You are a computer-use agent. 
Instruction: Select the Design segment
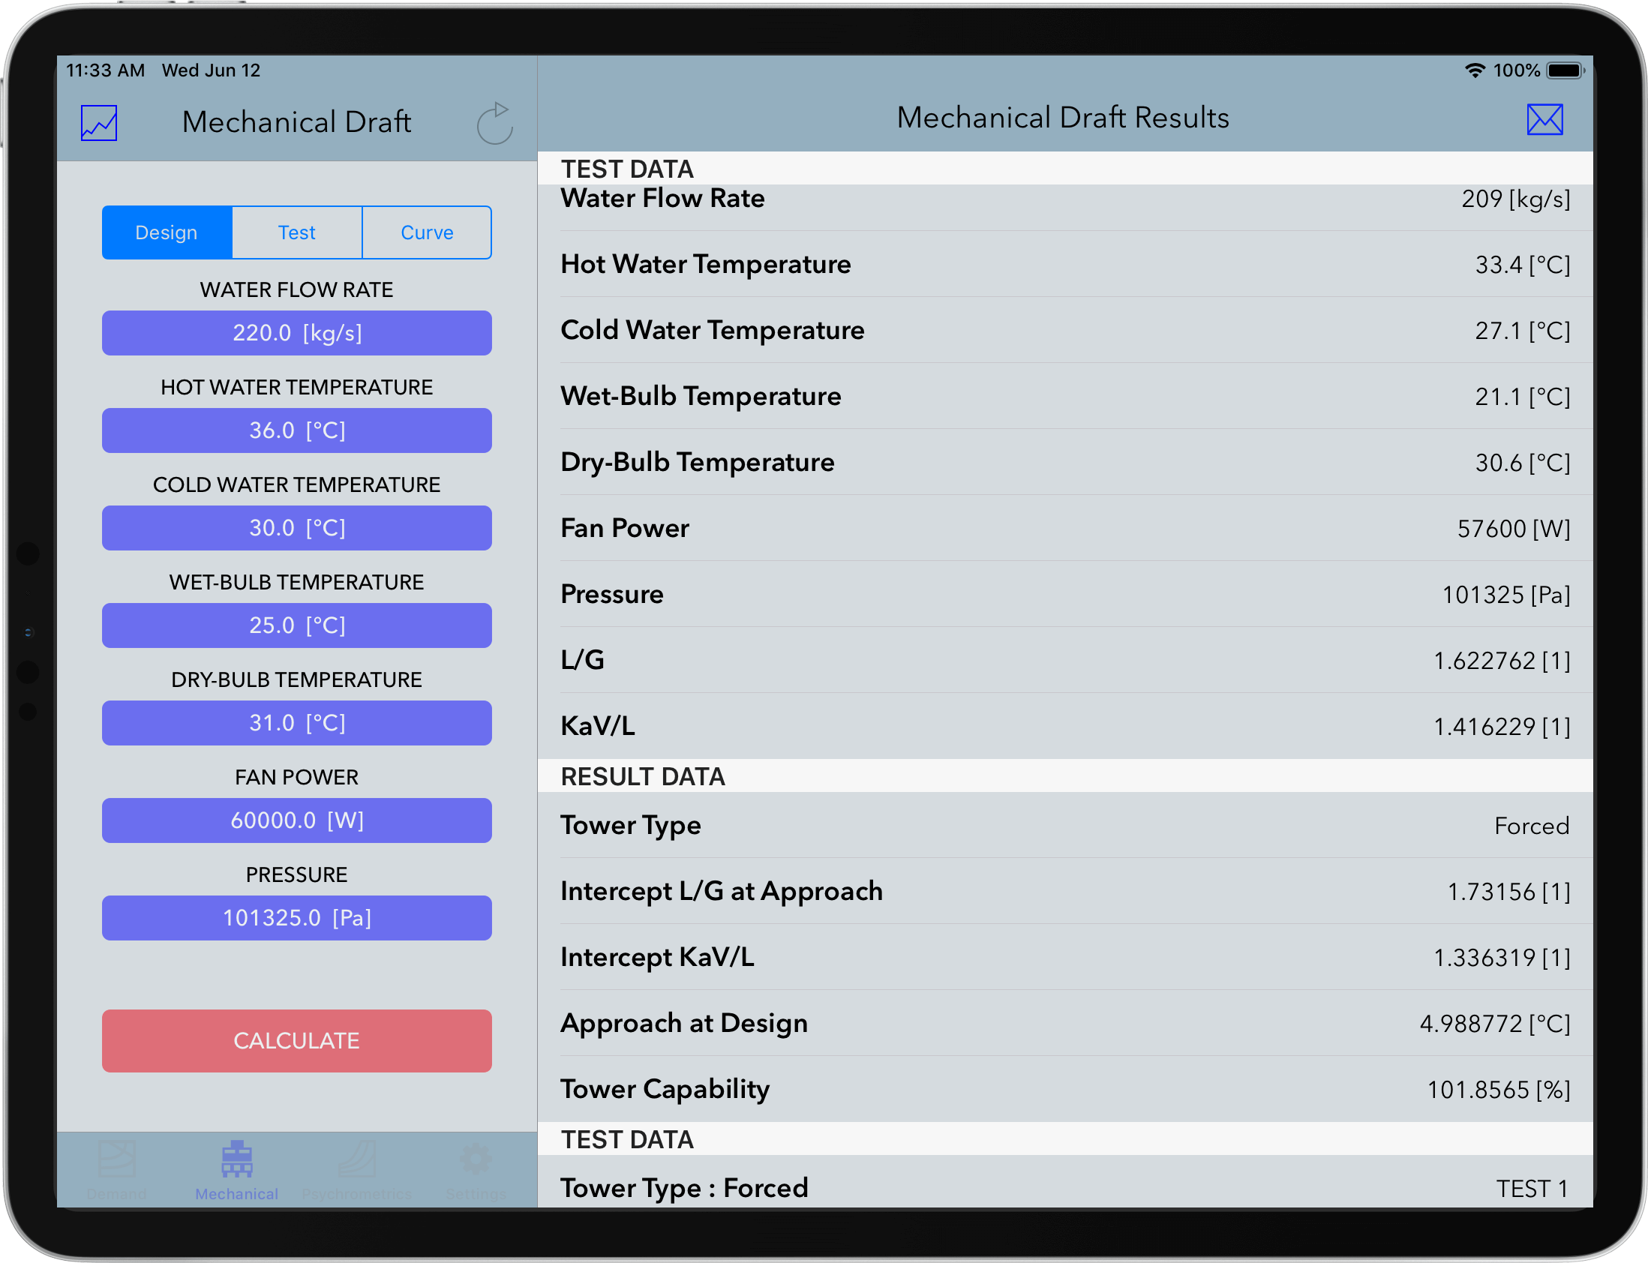click(167, 232)
